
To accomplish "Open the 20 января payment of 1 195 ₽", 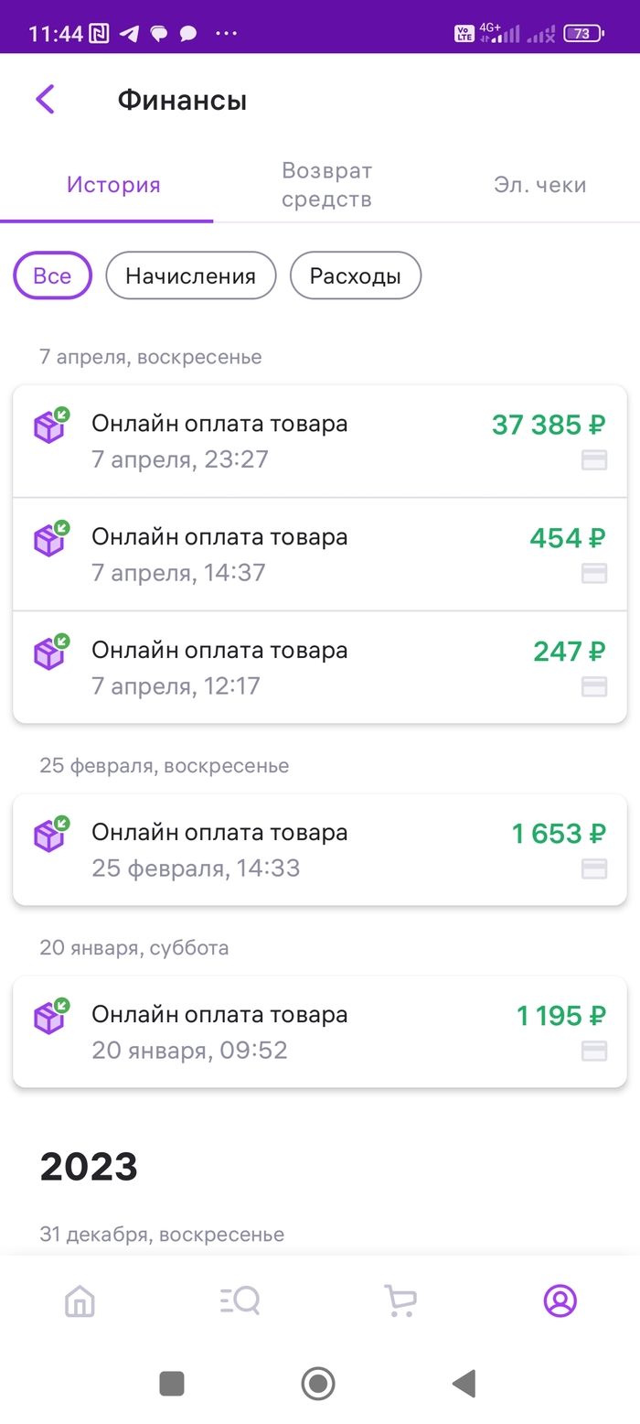I will (x=319, y=1031).
